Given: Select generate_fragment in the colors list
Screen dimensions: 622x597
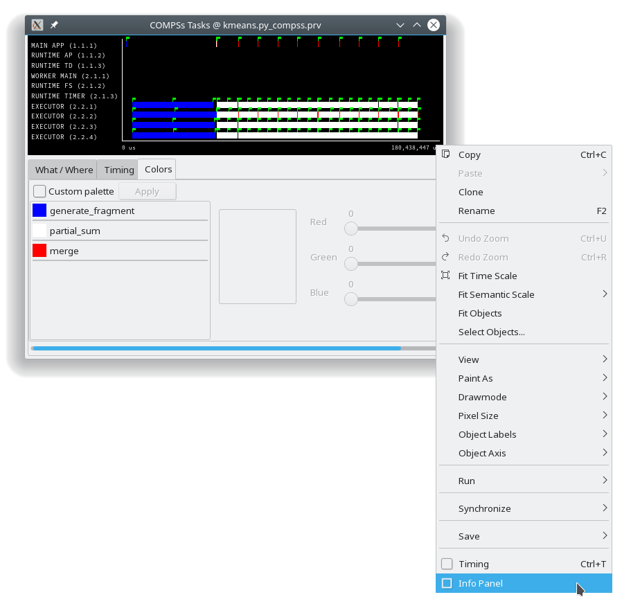Looking at the screenshot, I should tap(119, 211).
